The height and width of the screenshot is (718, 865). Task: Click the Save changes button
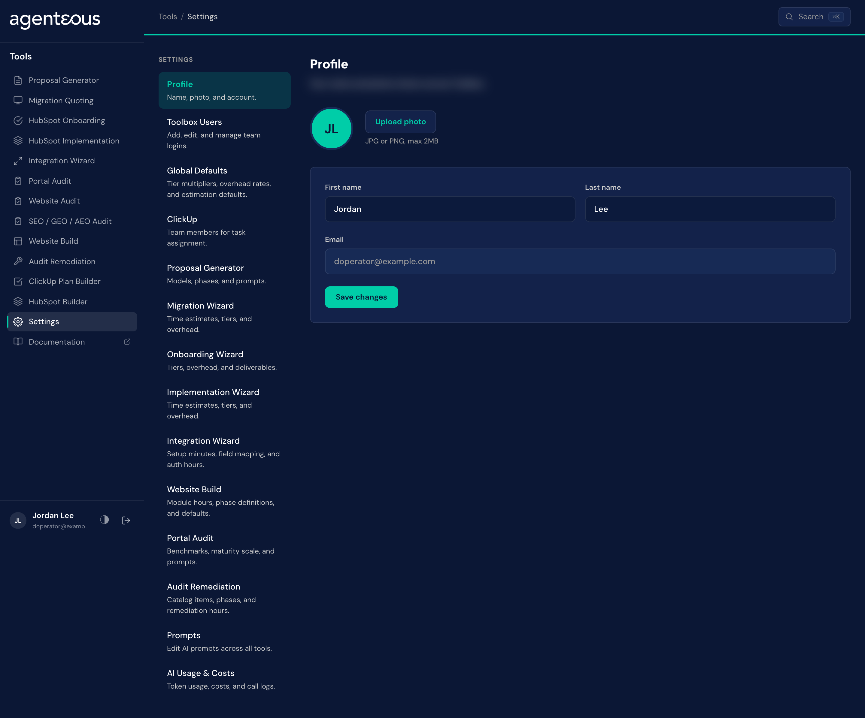361,297
